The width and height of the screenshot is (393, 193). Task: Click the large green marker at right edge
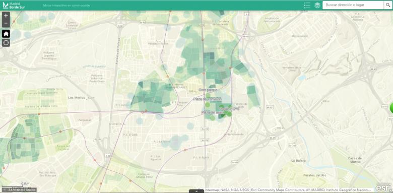coord(391,108)
